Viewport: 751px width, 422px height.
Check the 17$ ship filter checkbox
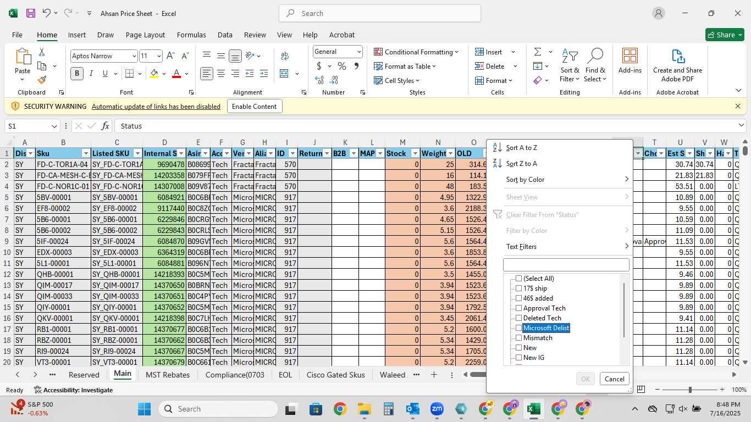coord(518,288)
